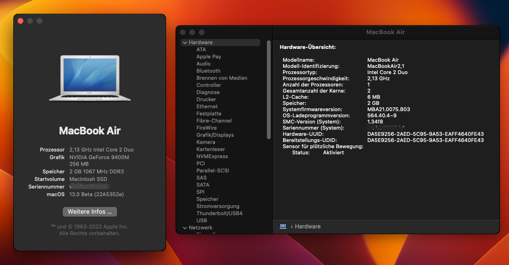Select ATA in the hardware list
The width and height of the screenshot is (509, 265).
(201, 49)
